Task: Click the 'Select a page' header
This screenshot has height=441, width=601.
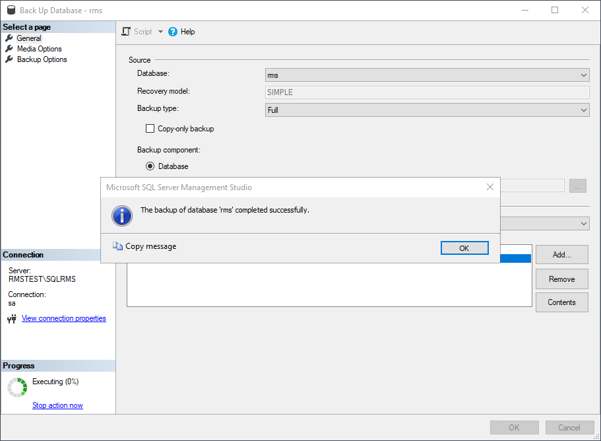Action: [x=27, y=27]
